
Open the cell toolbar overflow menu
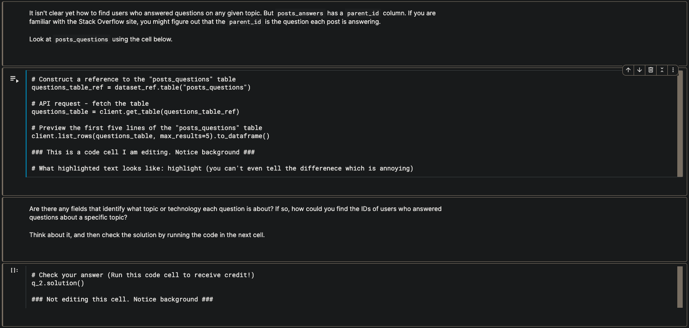pyautogui.click(x=673, y=70)
